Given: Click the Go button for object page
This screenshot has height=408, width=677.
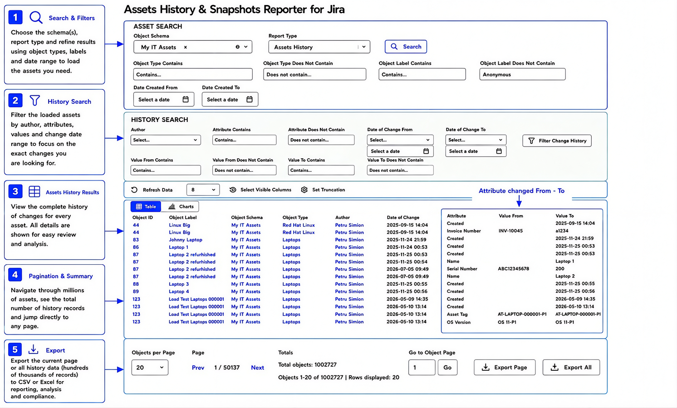Looking at the screenshot, I should pos(447,367).
